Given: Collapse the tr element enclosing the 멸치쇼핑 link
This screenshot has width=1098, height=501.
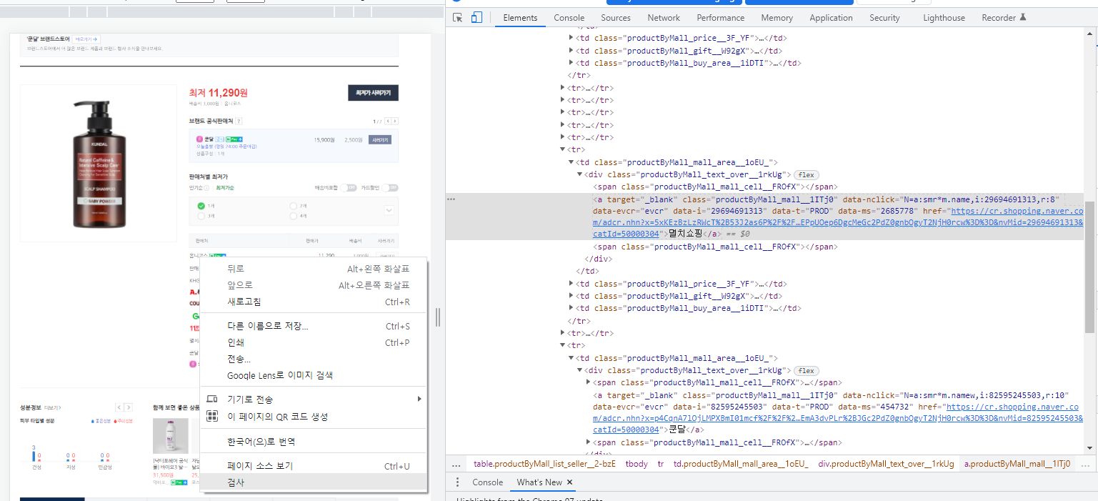Looking at the screenshot, I should (562, 150).
